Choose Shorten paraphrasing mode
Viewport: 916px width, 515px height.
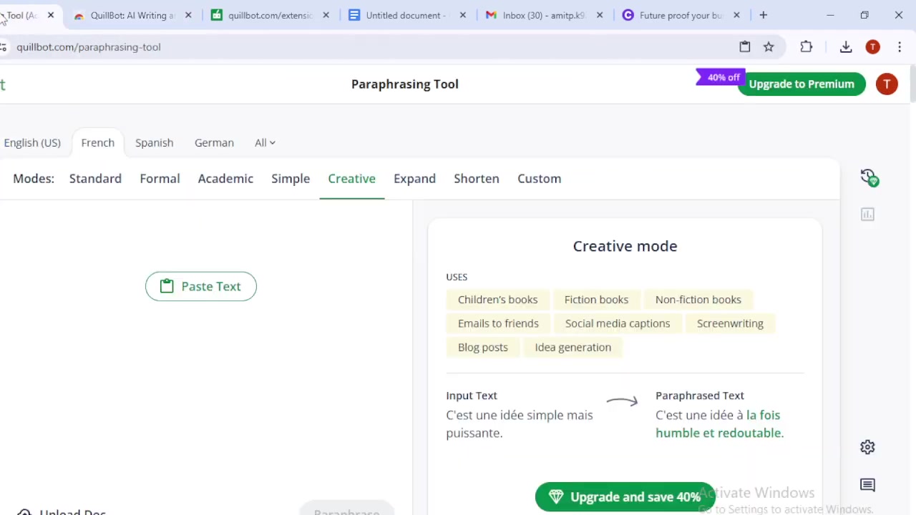(x=477, y=179)
